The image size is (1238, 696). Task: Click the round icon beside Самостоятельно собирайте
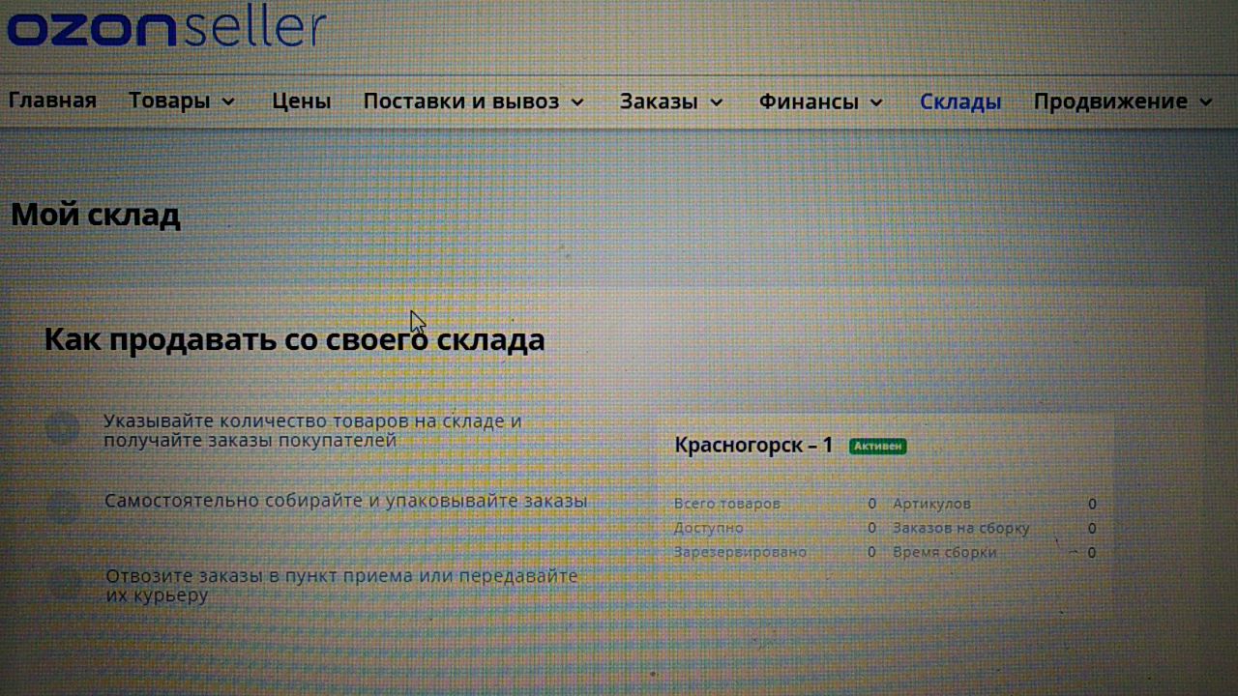(x=63, y=507)
